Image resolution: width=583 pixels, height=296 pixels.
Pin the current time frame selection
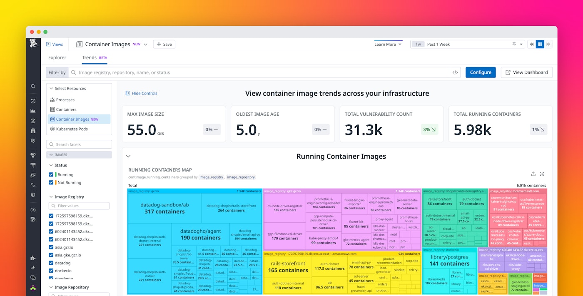tap(514, 44)
